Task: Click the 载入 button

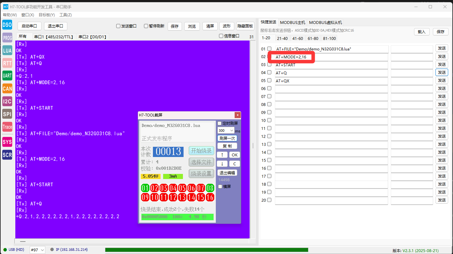Action: (422, 32)
